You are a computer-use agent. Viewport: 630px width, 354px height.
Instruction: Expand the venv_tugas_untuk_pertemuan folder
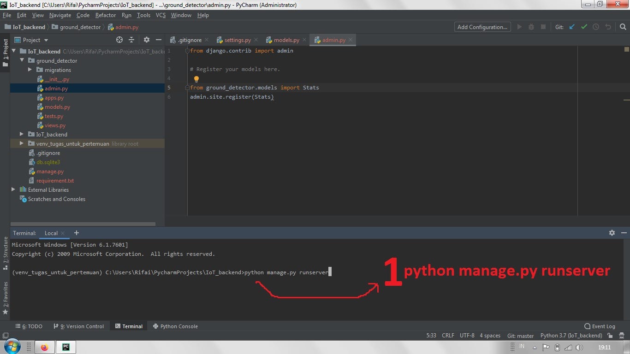coord(22,143)
